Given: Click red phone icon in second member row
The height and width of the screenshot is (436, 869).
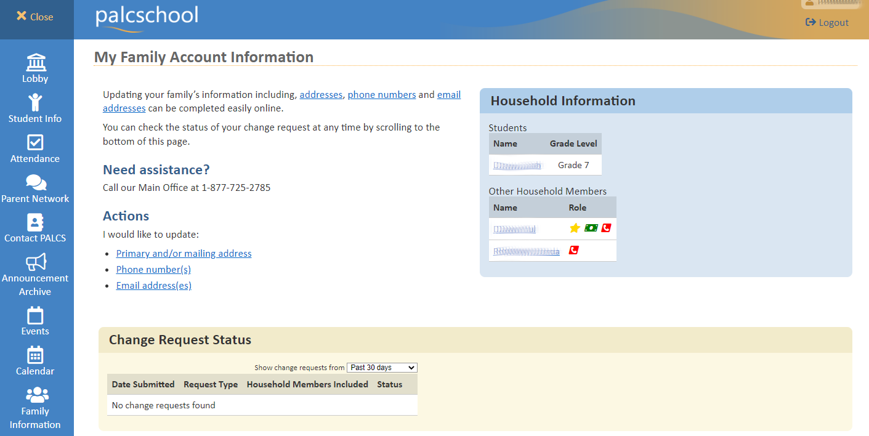Looking at the screenshot, I should tap(574, 250).
